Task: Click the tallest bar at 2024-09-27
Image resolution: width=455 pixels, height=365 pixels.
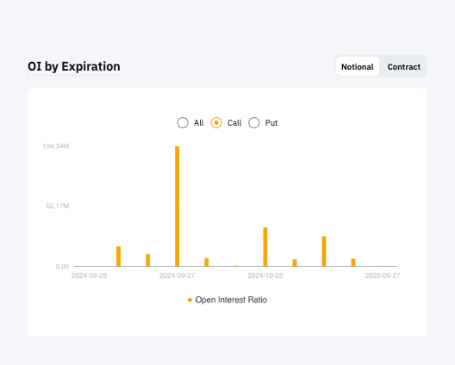Action: (x=177, y=206)
